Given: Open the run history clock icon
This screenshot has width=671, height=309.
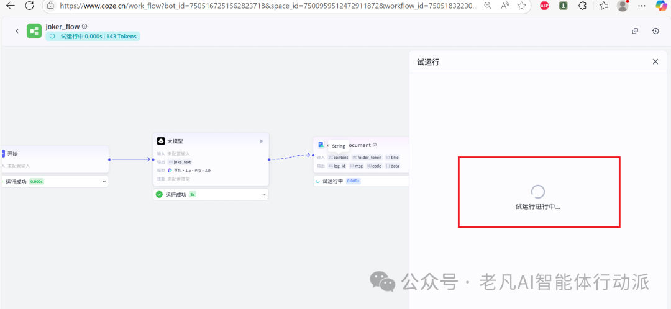Looking at the screenshot, I should 655,31.
